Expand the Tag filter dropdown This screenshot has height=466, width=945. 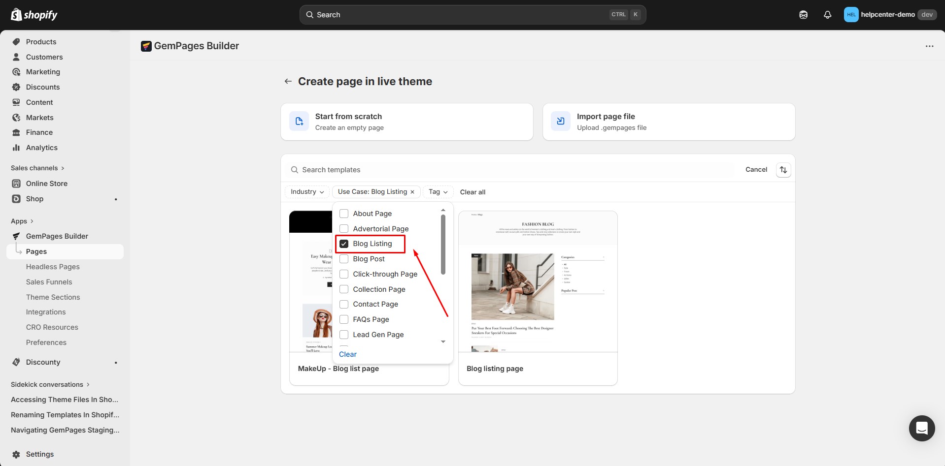tap(438, 192)
